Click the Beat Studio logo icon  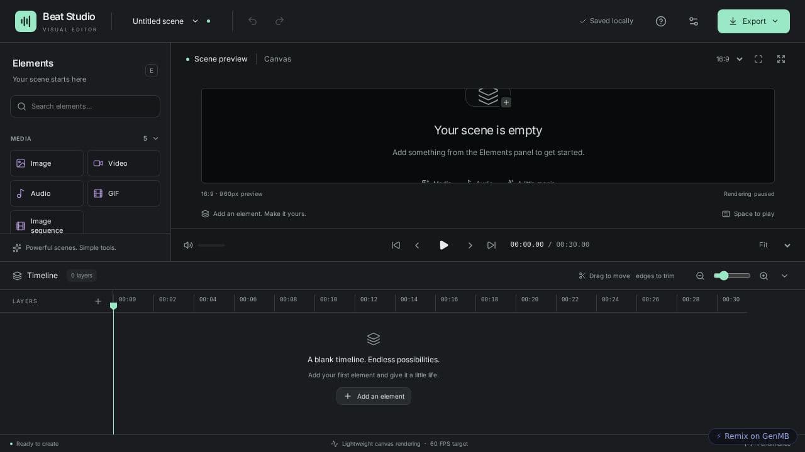coord(26,21)
